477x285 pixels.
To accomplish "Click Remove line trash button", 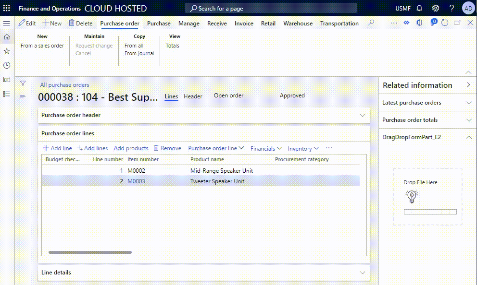I will coord(167,148).
